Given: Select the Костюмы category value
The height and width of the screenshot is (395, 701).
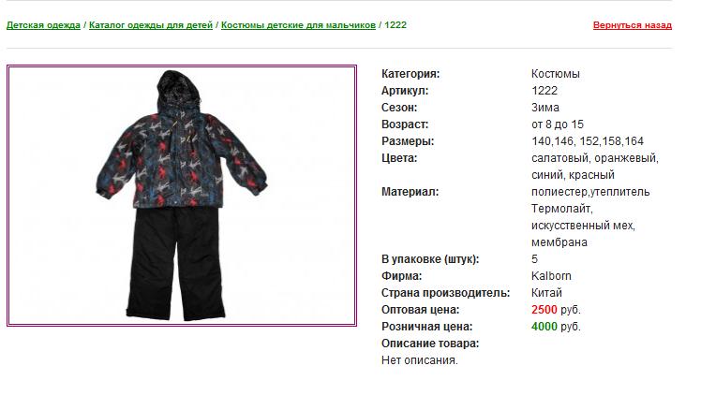Looking at the screenshot, I should click(x=555, y=74).
